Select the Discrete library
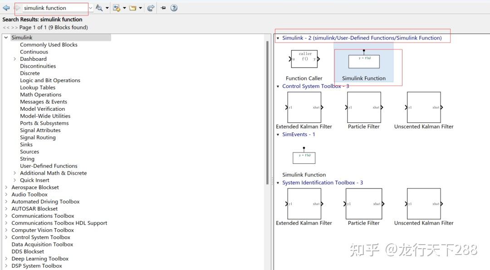Screen dimensions: 490x270 click(x=29, y=73)
